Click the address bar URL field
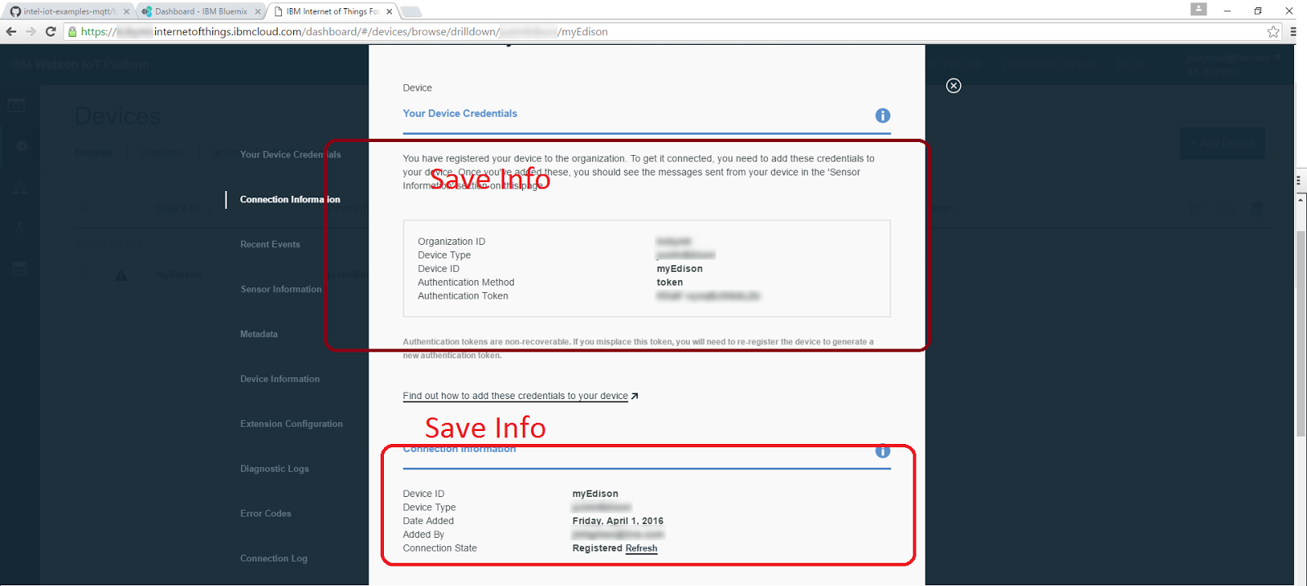This screenshot has height=586, width=1307. [670, 32]
